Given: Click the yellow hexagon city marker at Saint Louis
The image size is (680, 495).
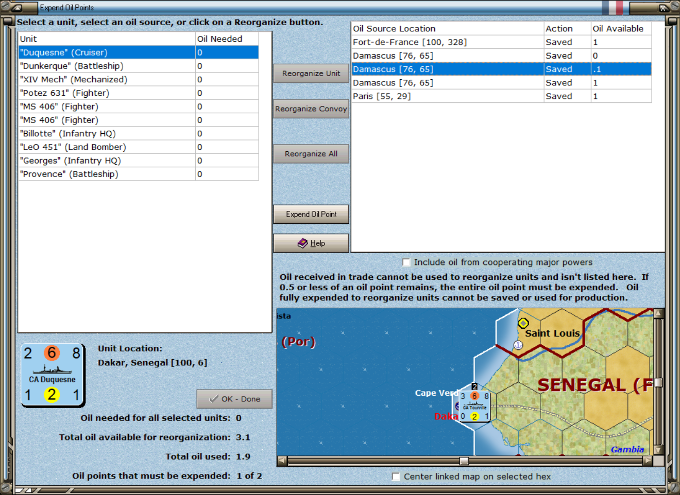Looking at the screenshot, I should click(x=523, y=323).
